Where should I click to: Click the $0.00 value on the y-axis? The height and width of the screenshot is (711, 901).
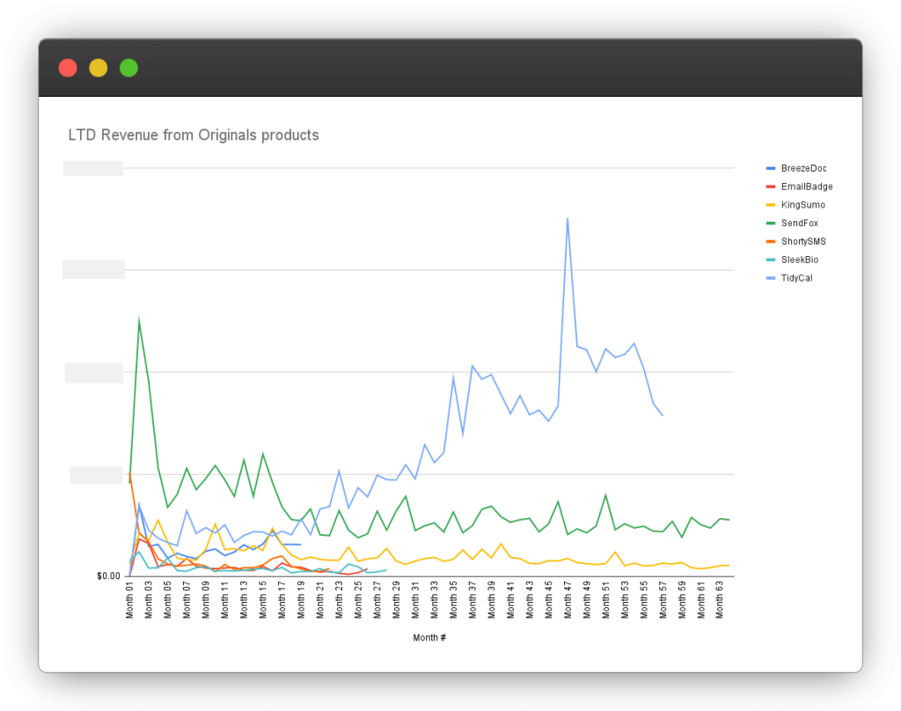pyautogui.click(x=107, y=575)
